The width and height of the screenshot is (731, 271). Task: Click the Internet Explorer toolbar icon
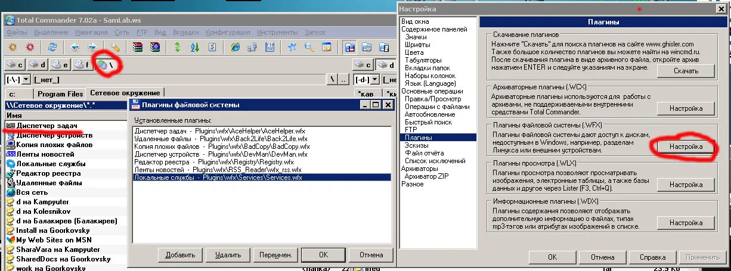236,46
